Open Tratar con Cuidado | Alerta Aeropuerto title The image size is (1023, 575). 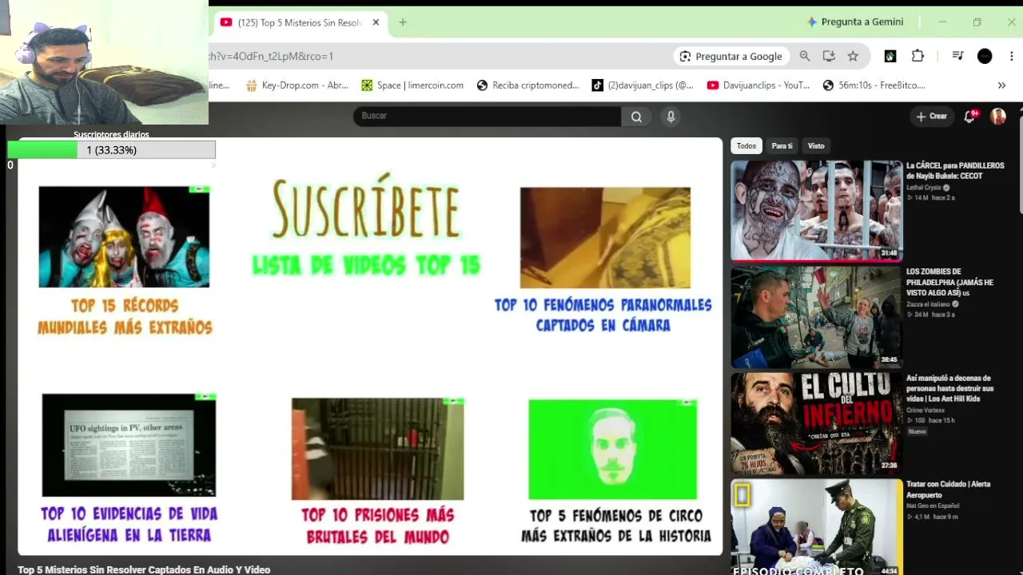949,490
